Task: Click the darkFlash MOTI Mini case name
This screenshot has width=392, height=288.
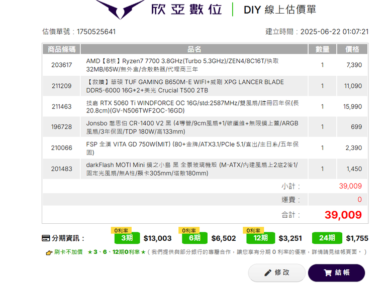Action: click(192, 169)
